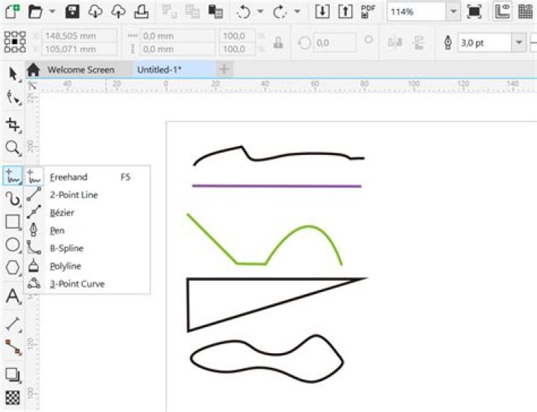Toggle the grid display

click(525, 11)
